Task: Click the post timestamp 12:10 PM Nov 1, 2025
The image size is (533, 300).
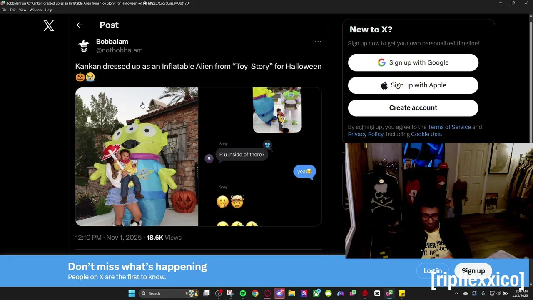Action: (108, 237)
